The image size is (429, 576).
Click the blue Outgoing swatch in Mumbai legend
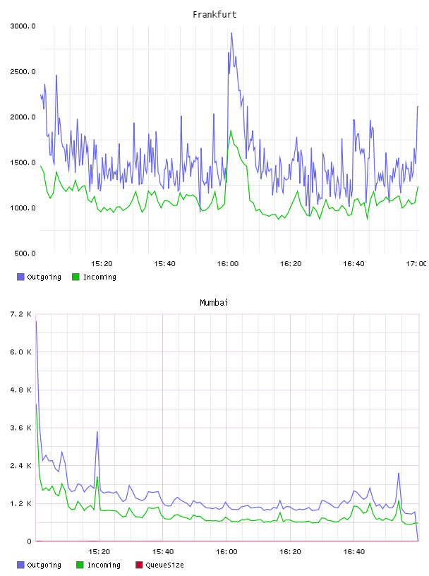20,565
